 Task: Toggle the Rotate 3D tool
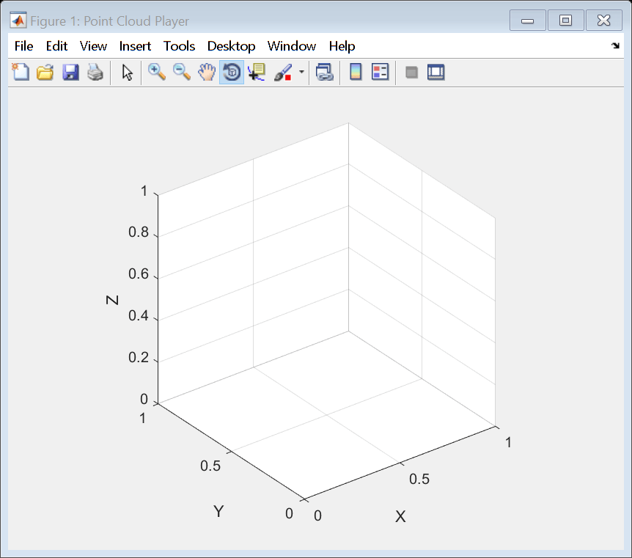tap(232, 73)
